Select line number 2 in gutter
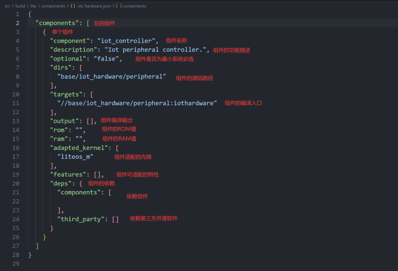The height and width of the screenshot is (271, 398). pos(17,23)
